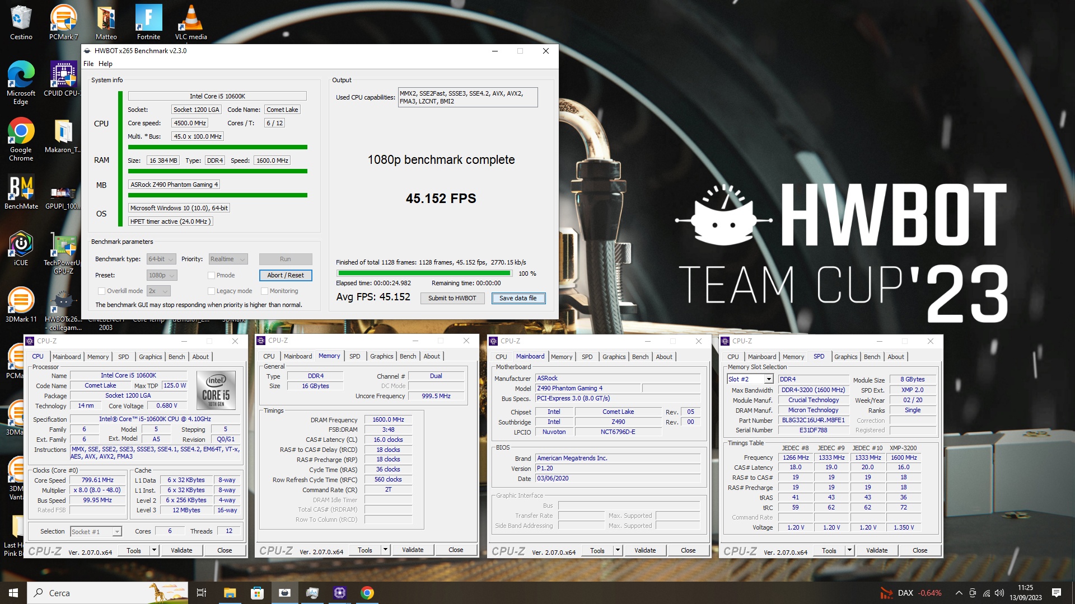
Task: Click the Intel Core i5 logo image
Action: [x=216, y=390]
